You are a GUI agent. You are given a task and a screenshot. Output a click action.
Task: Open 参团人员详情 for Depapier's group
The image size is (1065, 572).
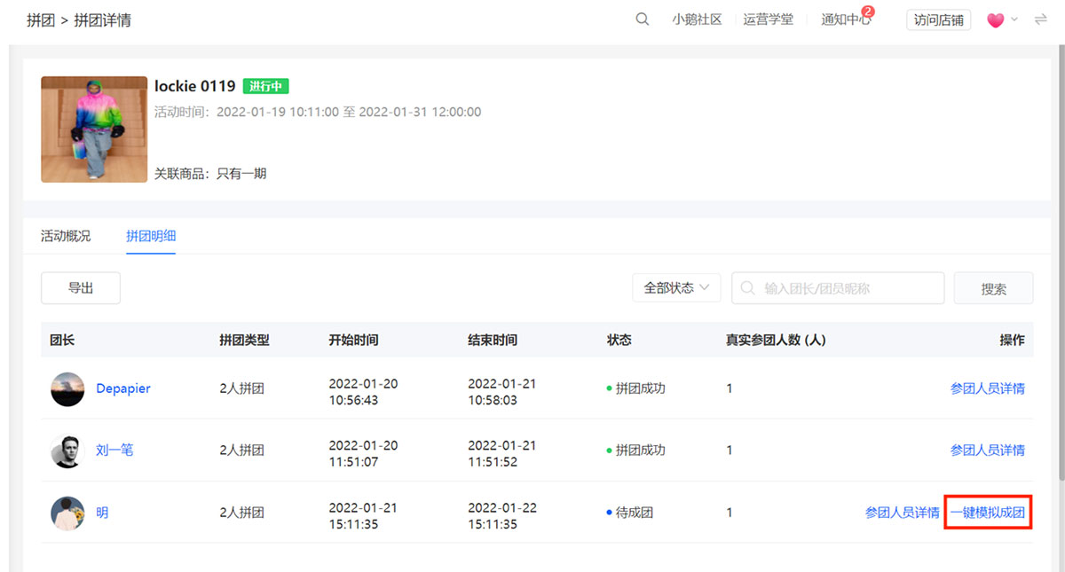click(x=987, y=388)
